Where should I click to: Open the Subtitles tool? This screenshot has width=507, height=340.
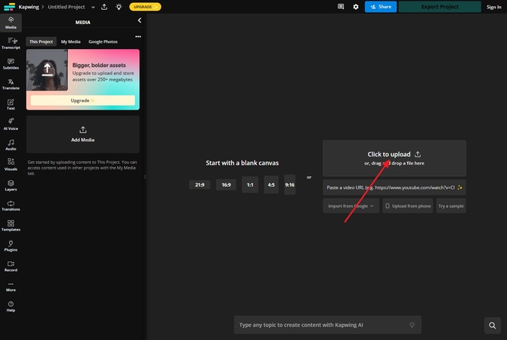[x=11, y=63]
